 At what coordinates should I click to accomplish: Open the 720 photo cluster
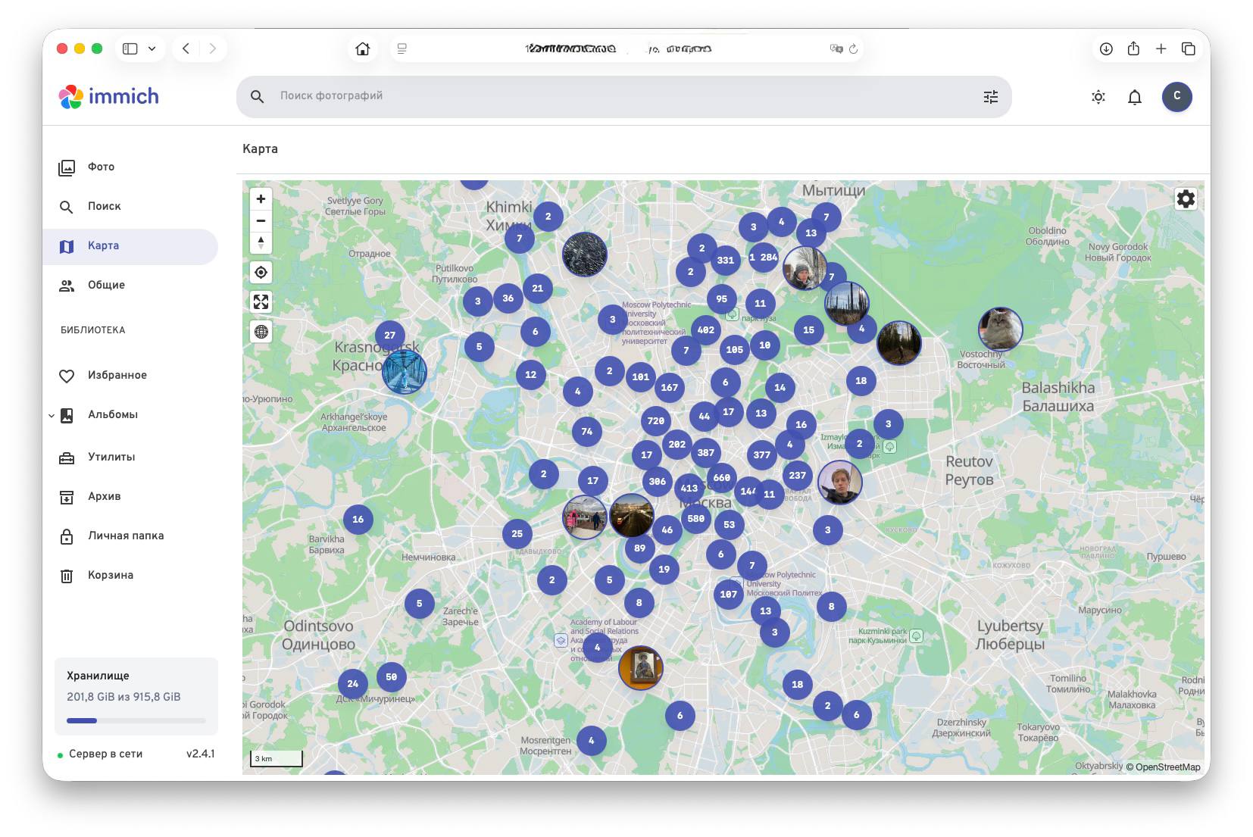tap(656, 421)
